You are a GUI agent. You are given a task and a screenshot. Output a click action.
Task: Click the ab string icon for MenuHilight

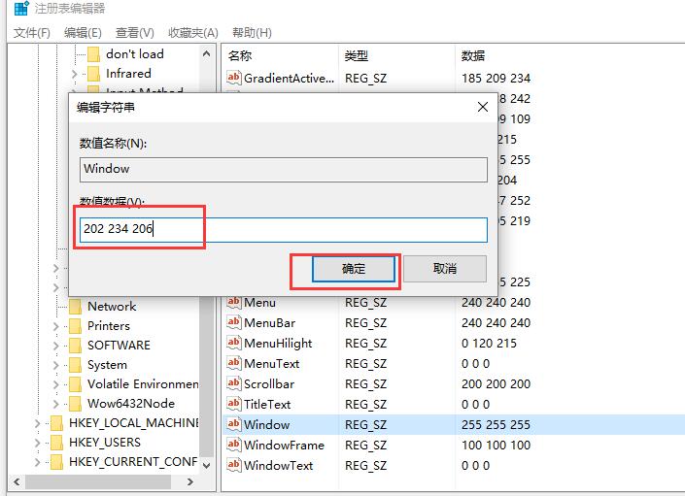pyautogui.click(x=233, y=343)
